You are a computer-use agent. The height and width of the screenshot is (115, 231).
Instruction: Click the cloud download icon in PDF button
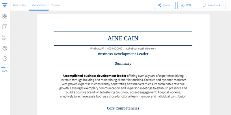pos(183,5)
